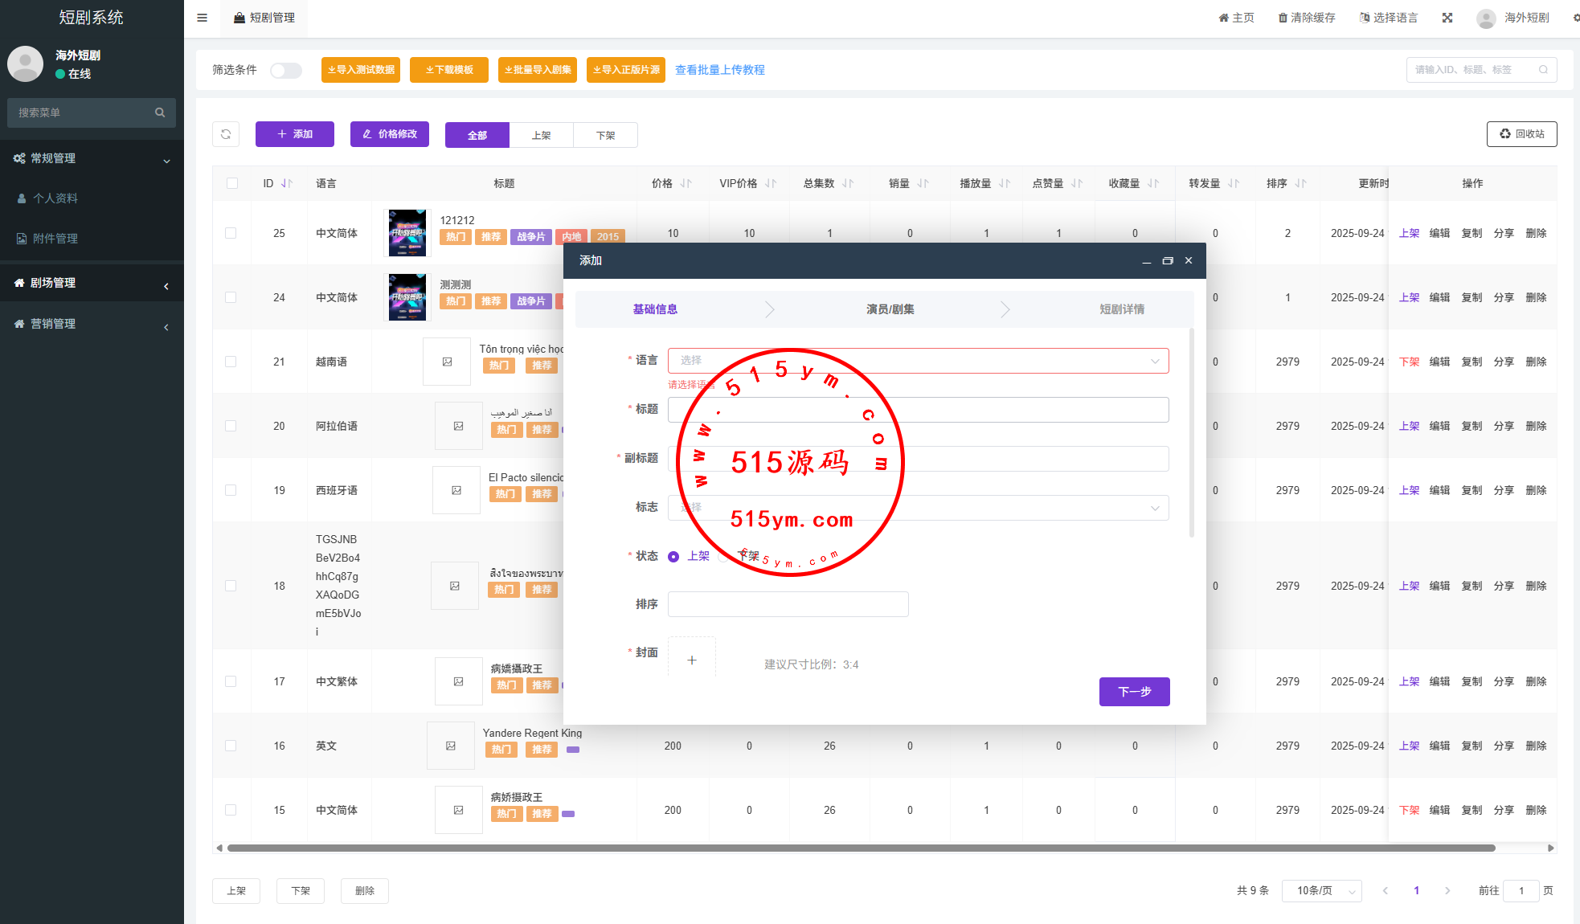Check the select-all header checkbox
Viewport: 1580px width, 924px height.
coord(232,183)
